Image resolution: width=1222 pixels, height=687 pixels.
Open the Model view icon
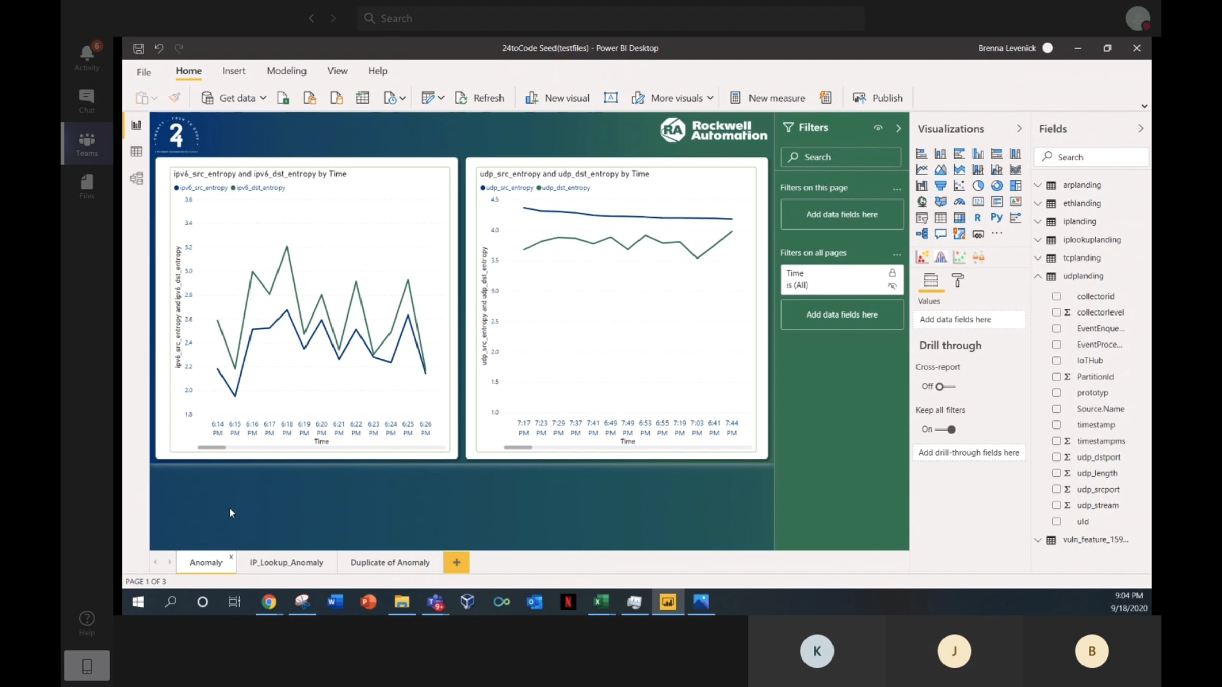coord(136,178)
